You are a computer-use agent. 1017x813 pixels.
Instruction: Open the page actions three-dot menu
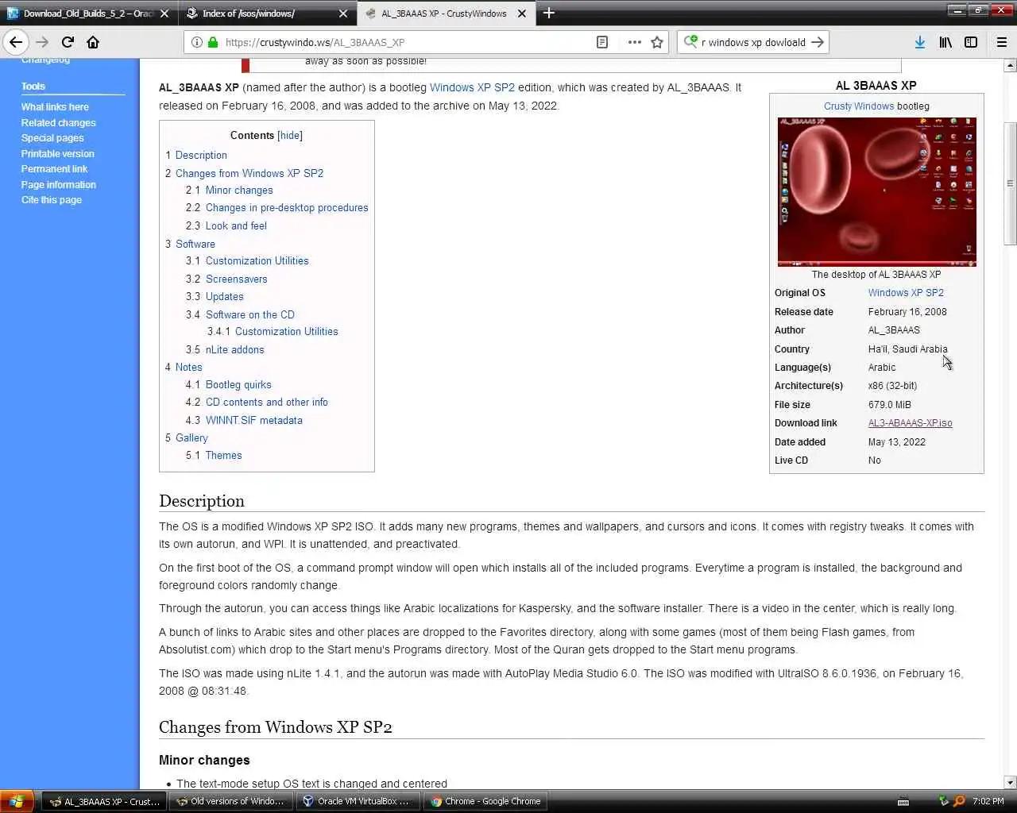[x=634, y=42]
